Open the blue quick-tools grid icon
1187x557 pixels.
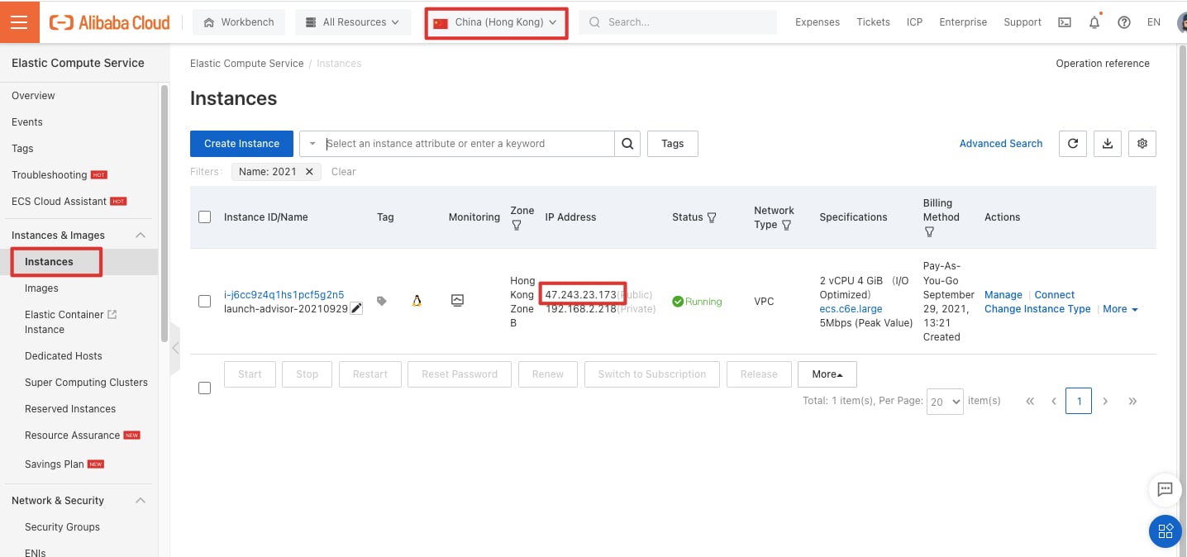pos(1166,531)
